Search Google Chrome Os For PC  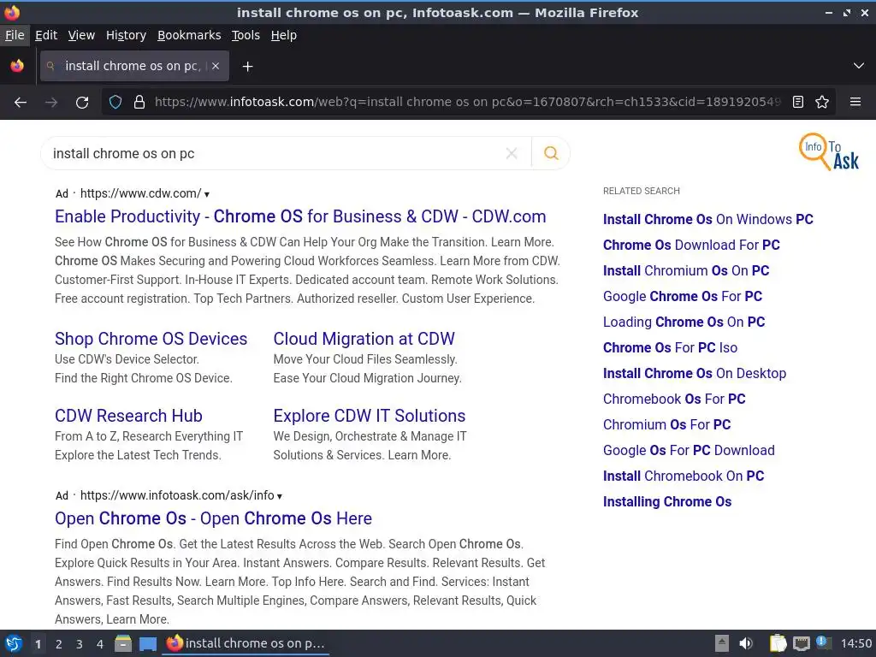coord(682,297)
